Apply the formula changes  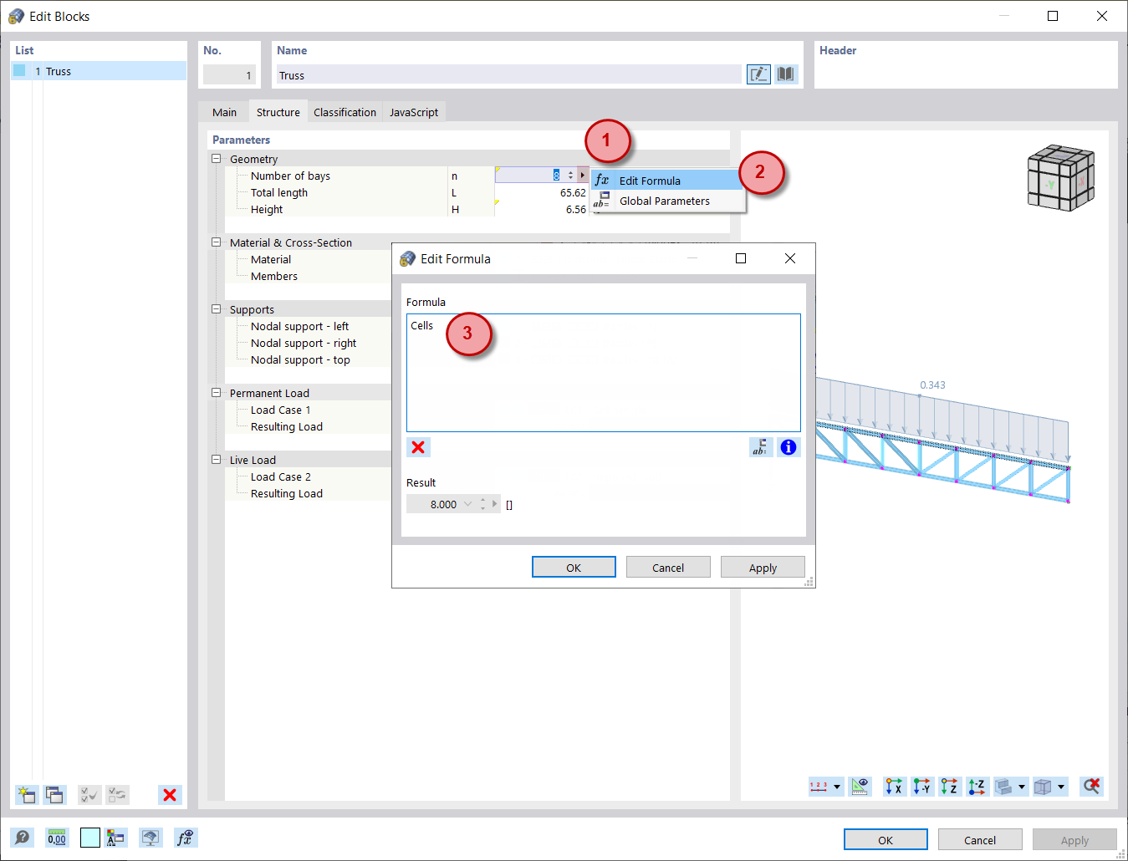763,567
